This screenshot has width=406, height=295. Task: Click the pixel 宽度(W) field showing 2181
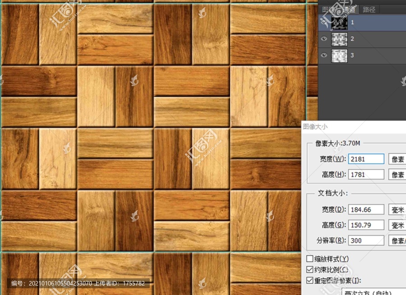[366, 159]
